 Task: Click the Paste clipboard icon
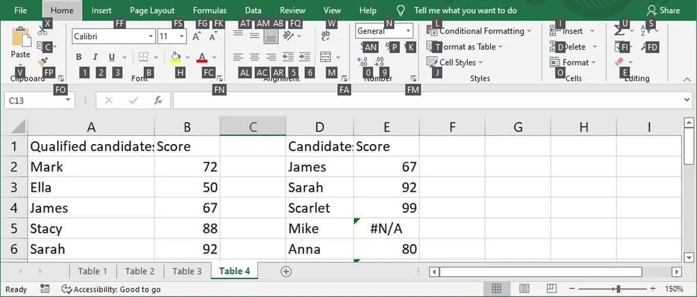21,37
